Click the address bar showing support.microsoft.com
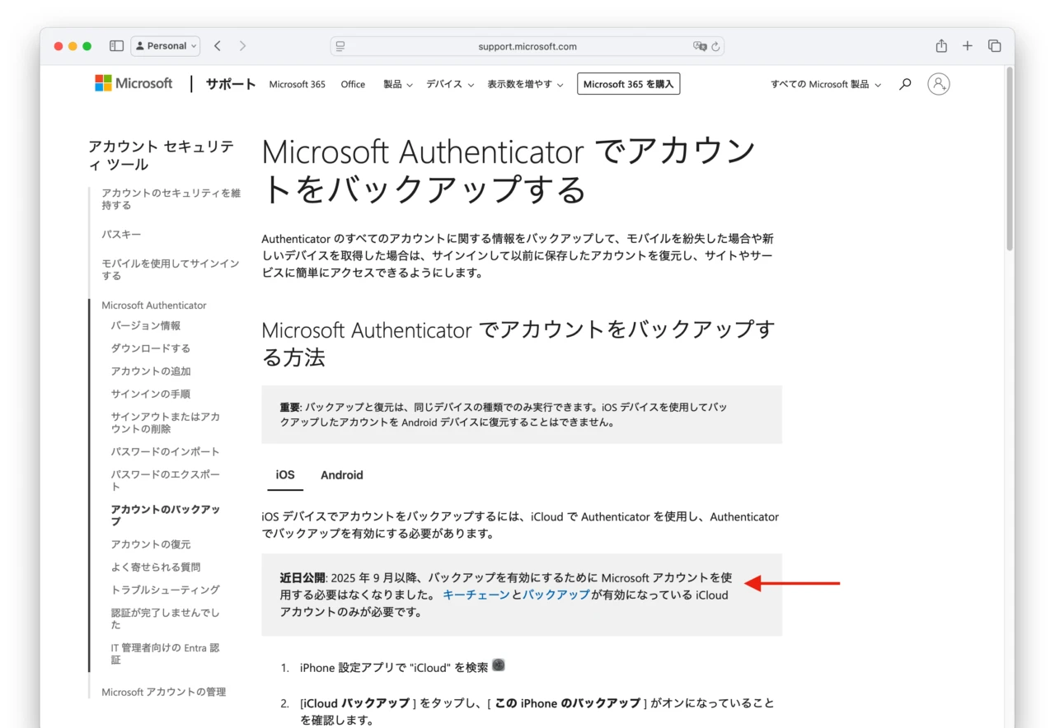The width and height of the screenshot is (1055, 728). click(x=527, y=46)
